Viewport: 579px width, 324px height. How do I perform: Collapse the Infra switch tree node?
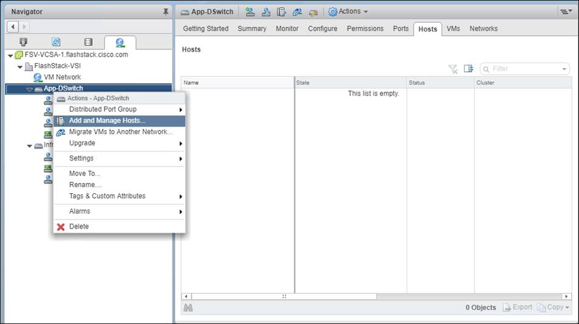(30, 146)
